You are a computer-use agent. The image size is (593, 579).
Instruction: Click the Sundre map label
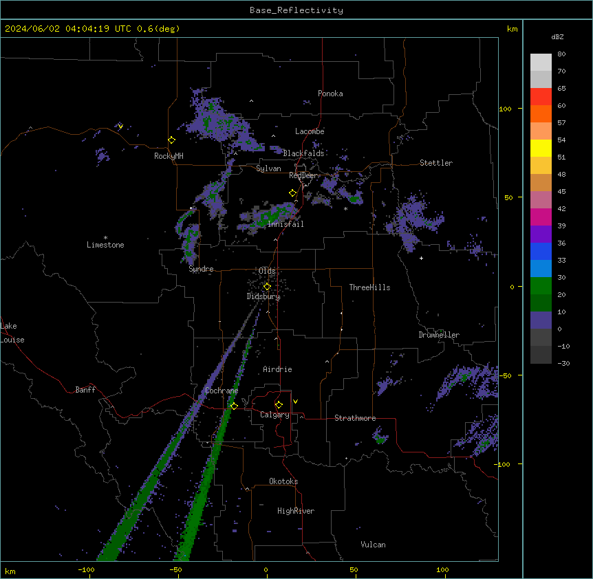point(201,269)
